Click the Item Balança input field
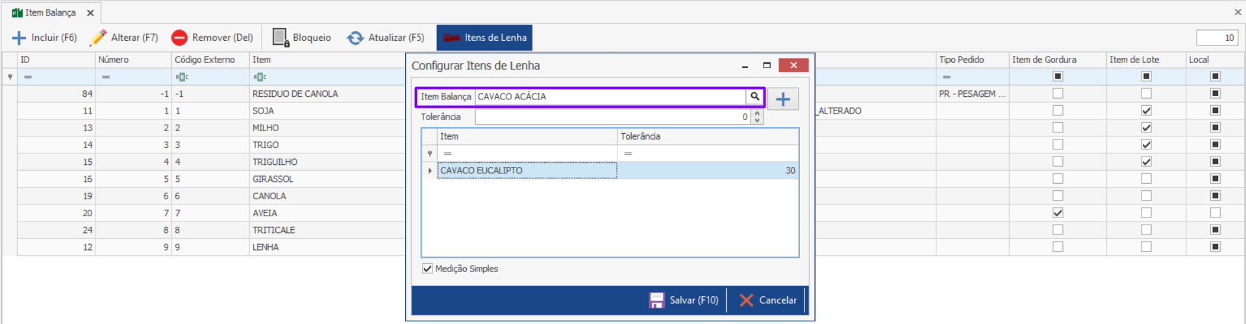 pos(610,96)
